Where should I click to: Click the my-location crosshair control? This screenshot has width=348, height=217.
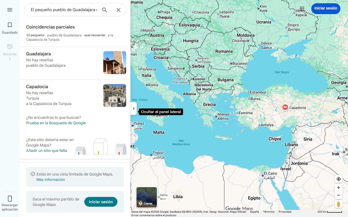coord(338,179)
